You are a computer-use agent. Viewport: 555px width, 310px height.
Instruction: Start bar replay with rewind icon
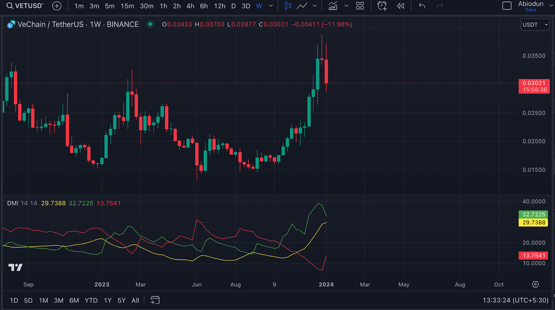400,6
